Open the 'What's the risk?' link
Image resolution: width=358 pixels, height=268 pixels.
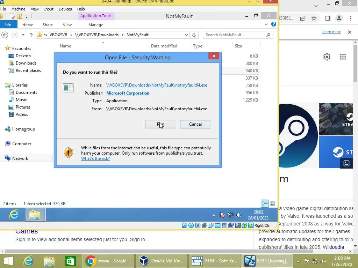[95, 158]
